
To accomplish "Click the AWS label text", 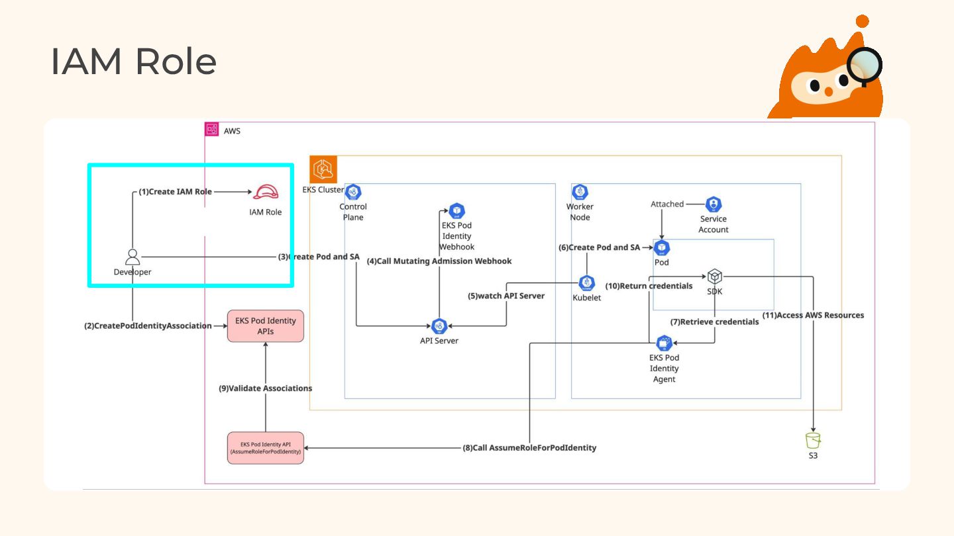I will 232,131.
